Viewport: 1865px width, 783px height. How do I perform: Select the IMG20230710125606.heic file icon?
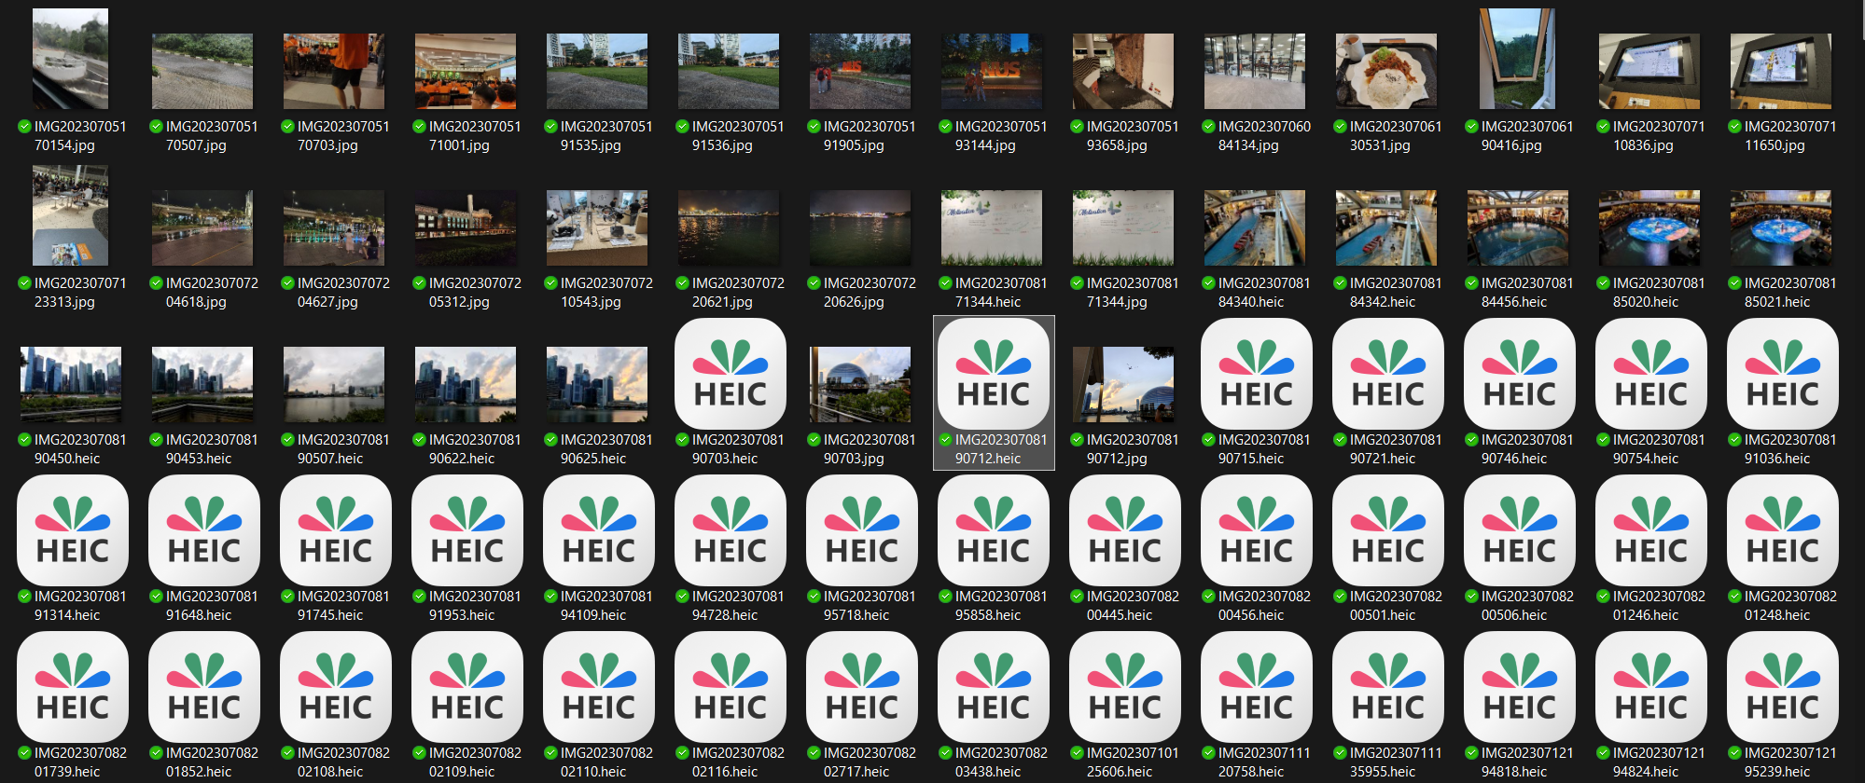pyautogui.click(x=1124, y=688)
